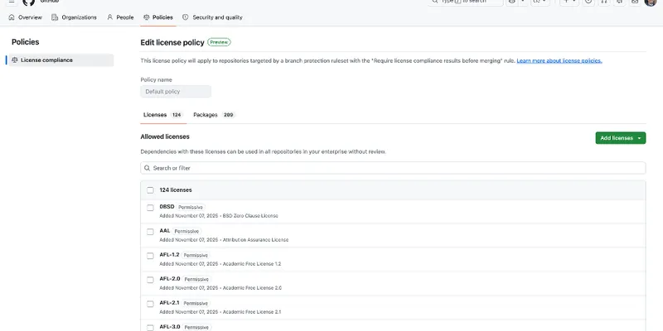Image resolution: width=663 pixels, height=331 pixels.
Task: Click the Permissive badge next to 0BSD
Action: [191, 208]
